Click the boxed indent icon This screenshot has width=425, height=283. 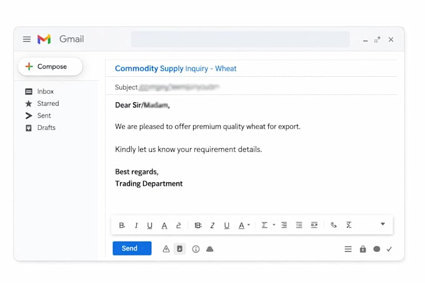point(314,225)
